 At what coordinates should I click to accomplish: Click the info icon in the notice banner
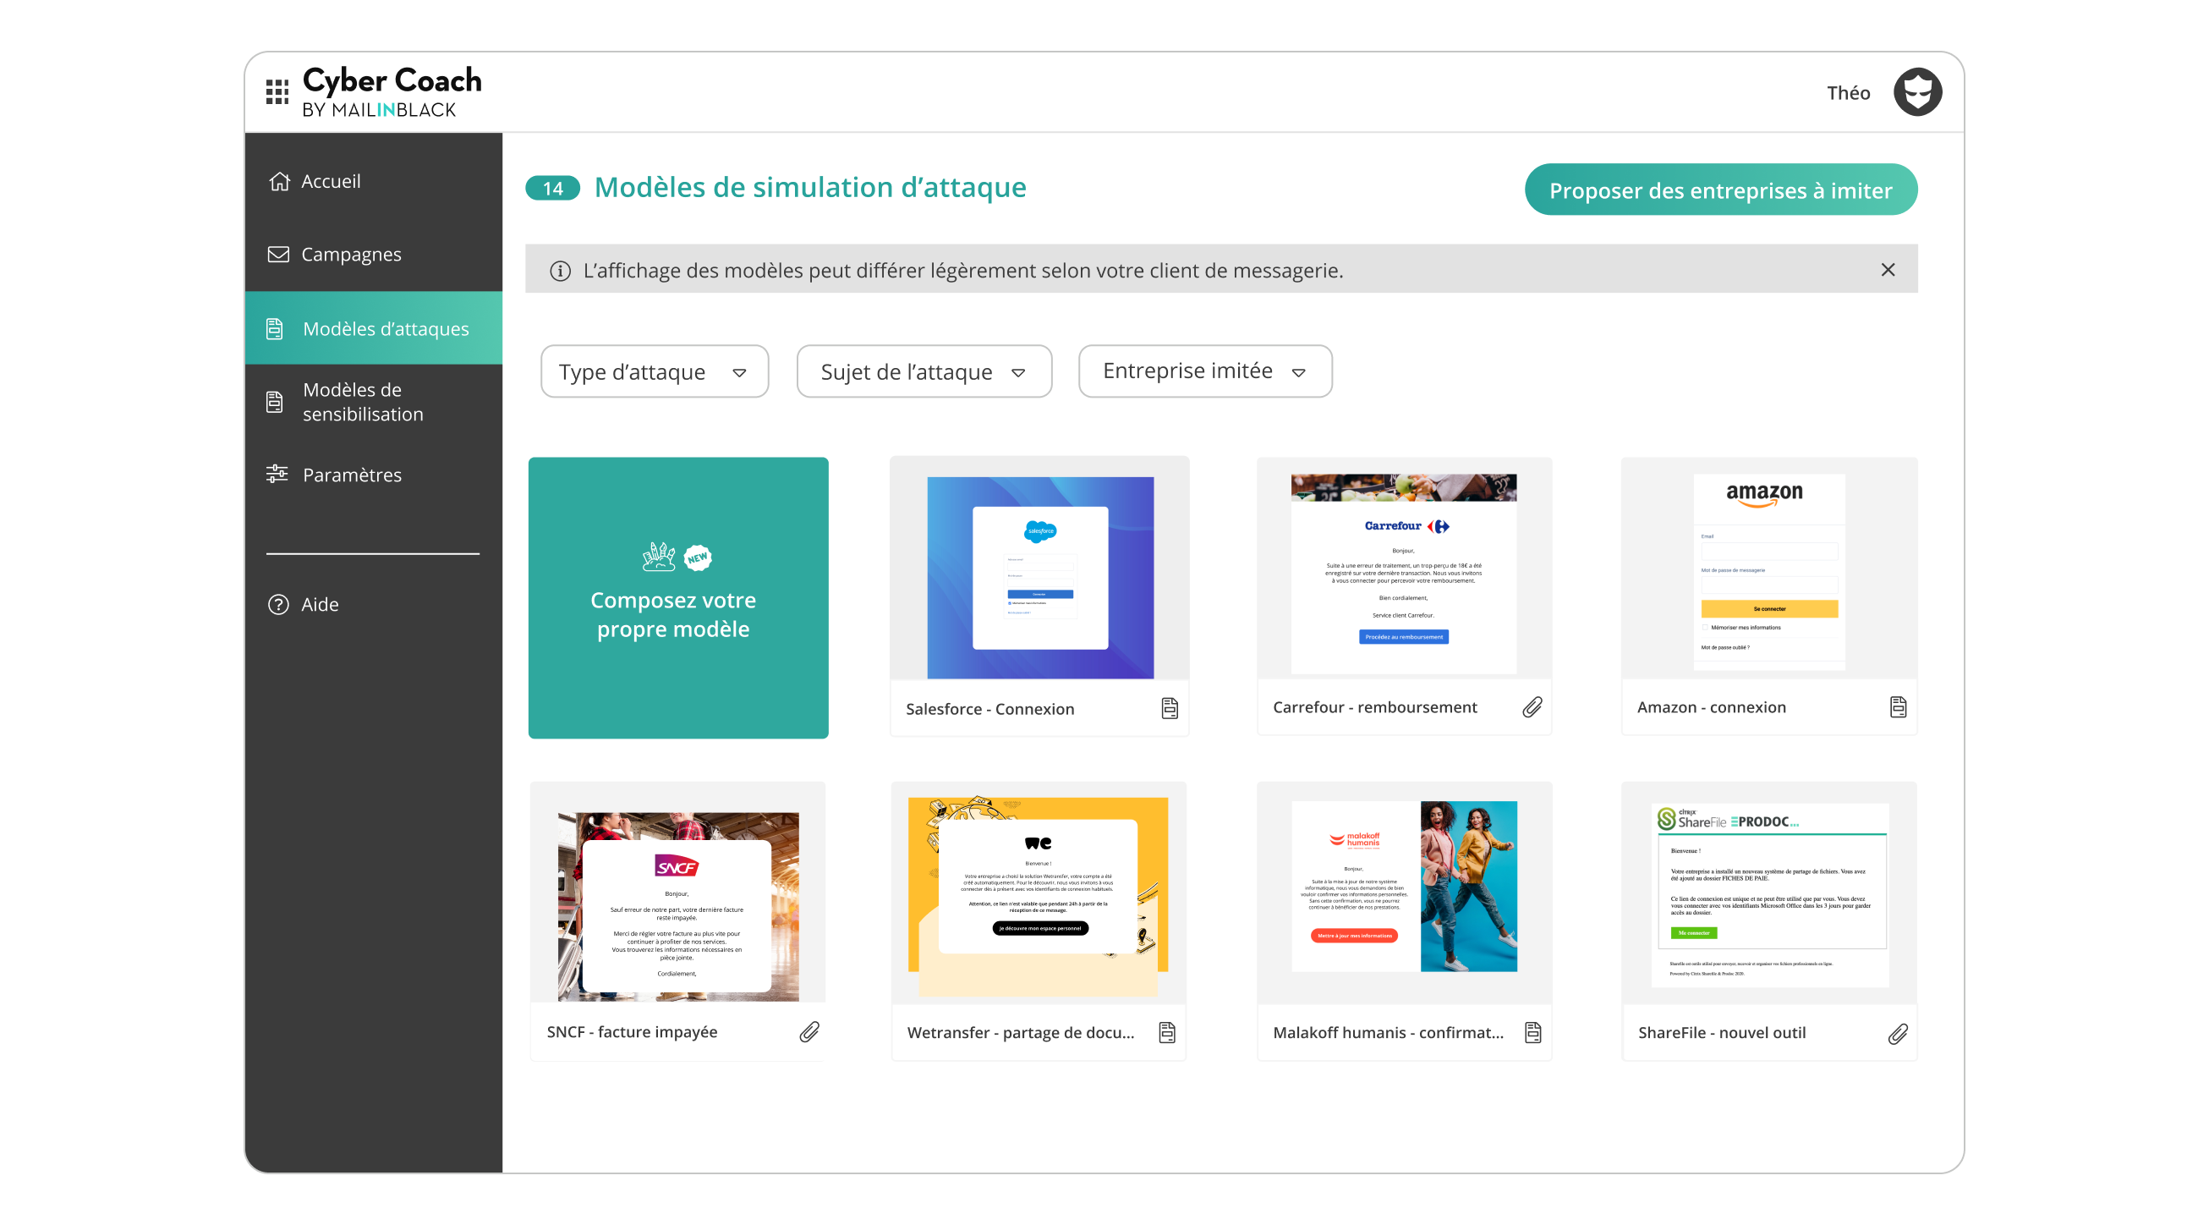560,271
